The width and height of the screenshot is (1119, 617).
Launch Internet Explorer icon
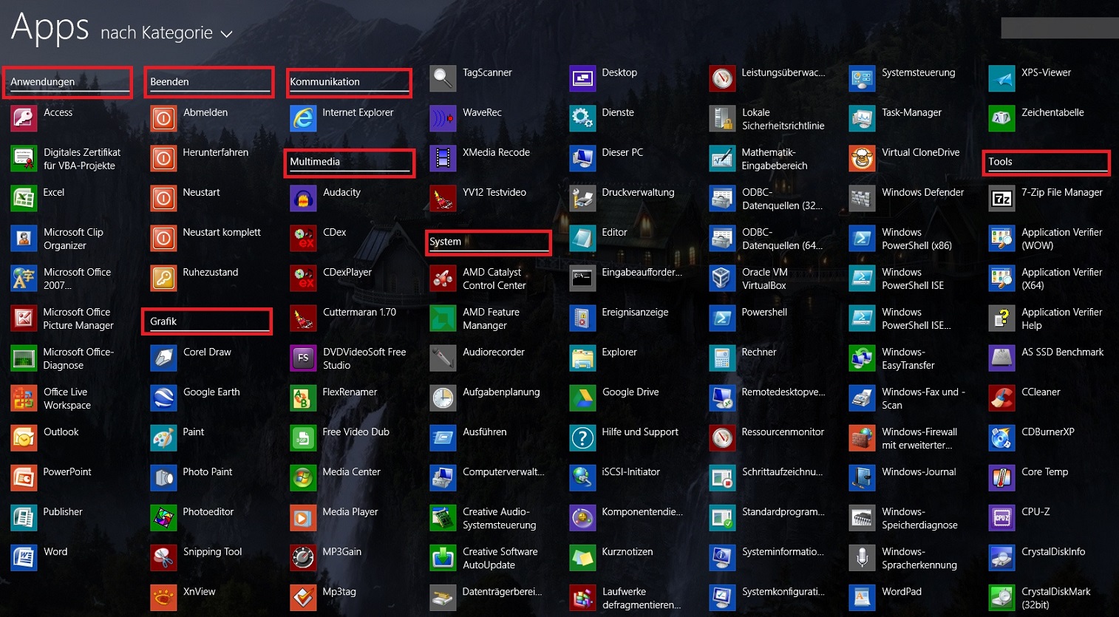(x=303, y=118)
